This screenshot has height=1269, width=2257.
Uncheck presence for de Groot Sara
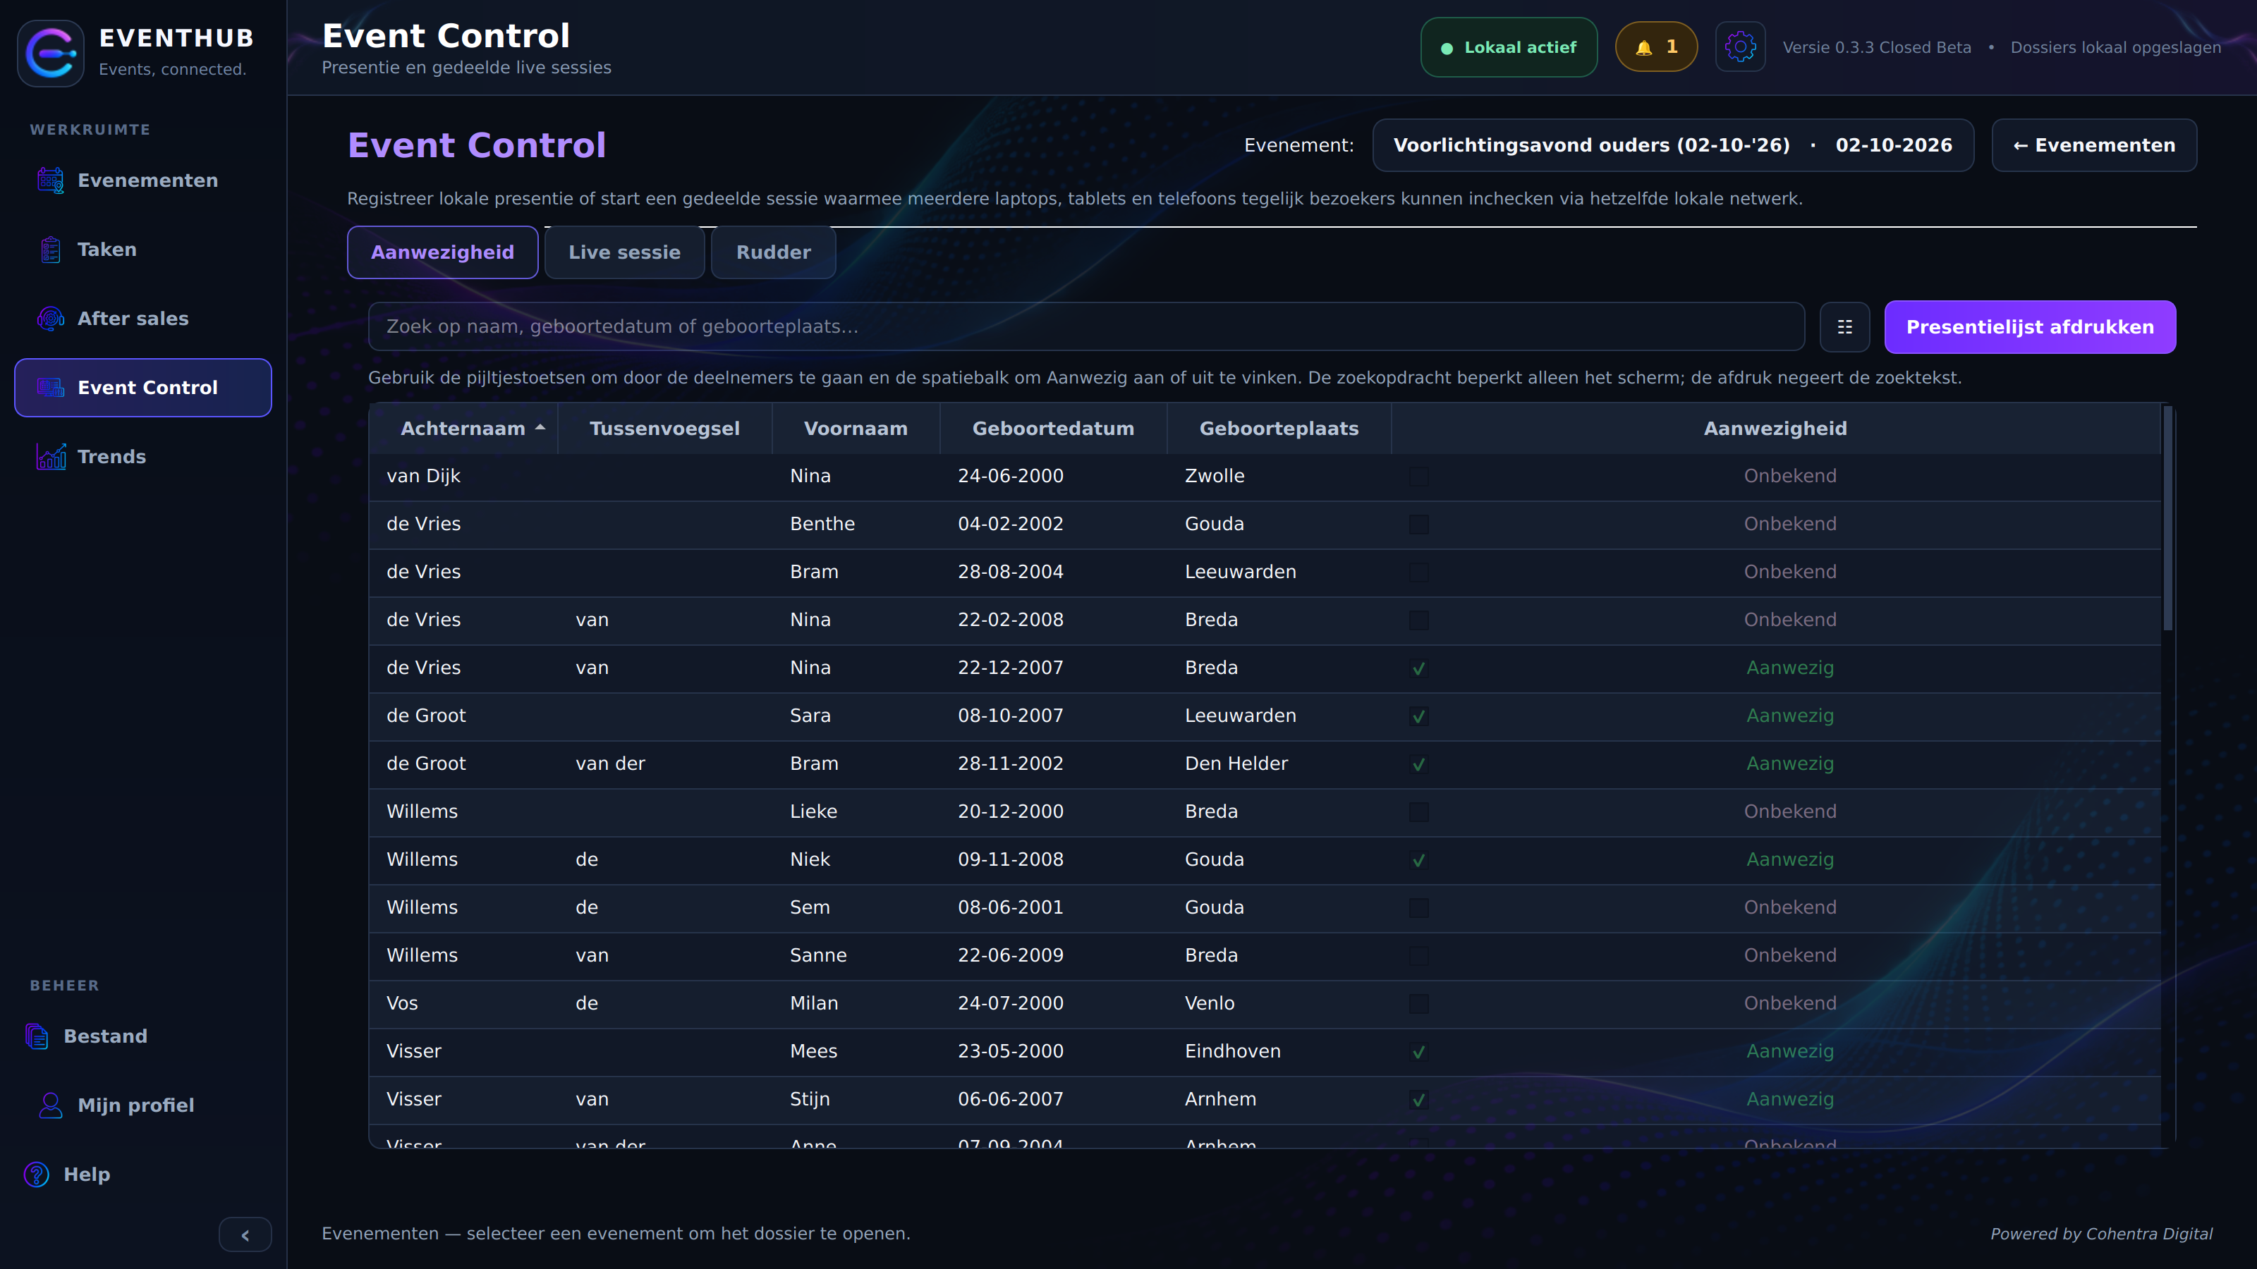[x=1418, y=716]
